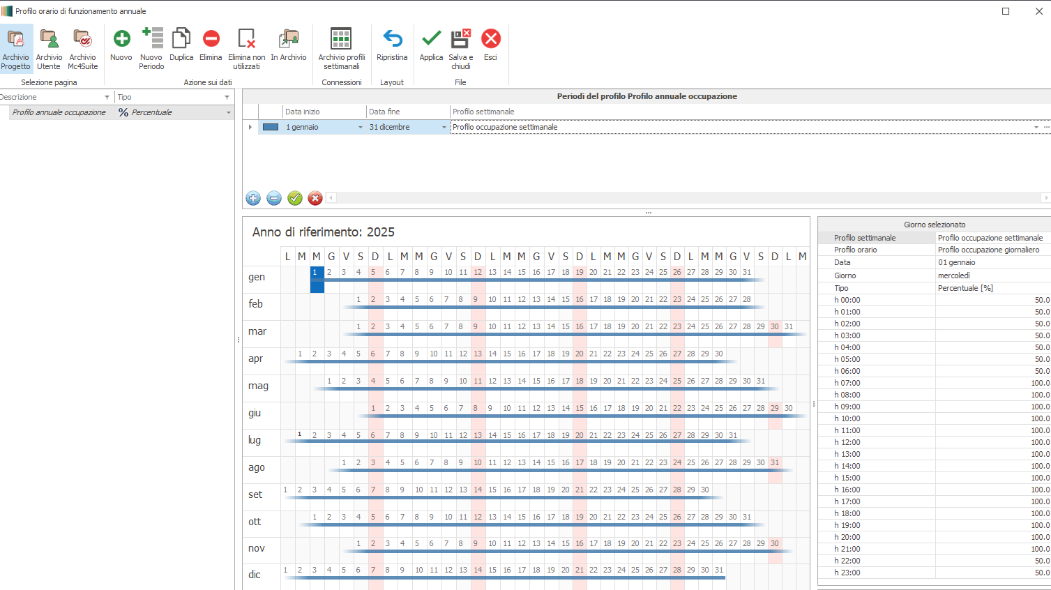
Task: Click the Nuovo green plus icon
Action: pos(121,40)
